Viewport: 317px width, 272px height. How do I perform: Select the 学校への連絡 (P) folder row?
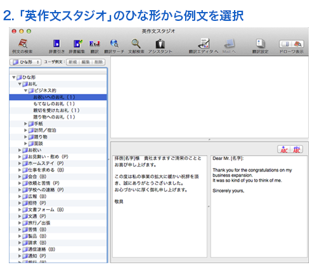58,190
